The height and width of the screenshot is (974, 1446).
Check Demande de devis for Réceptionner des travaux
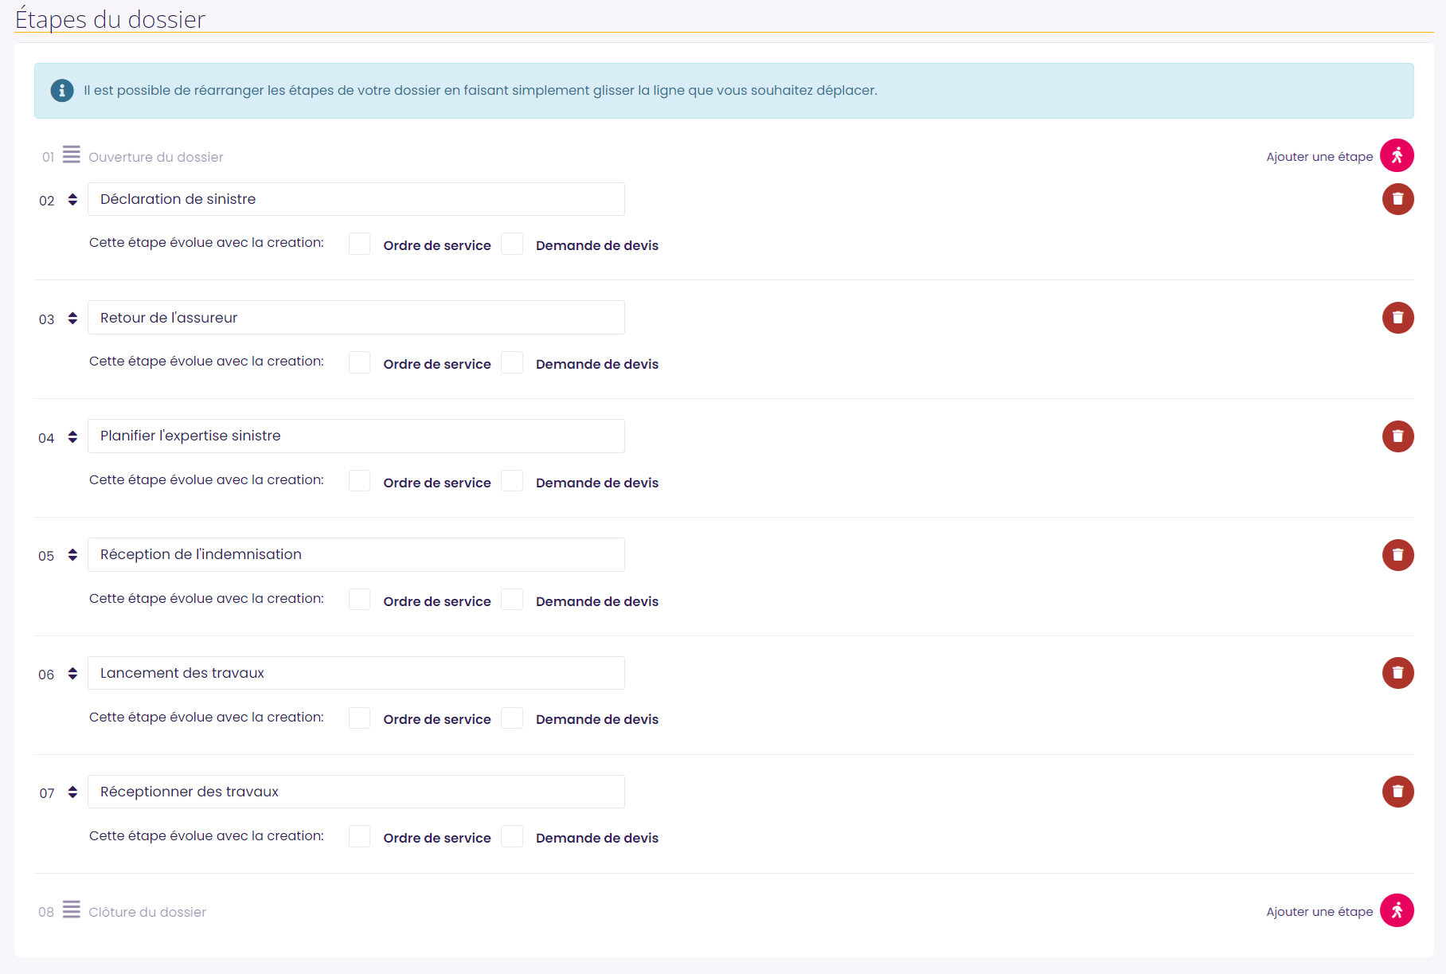[x=512, y=836]
